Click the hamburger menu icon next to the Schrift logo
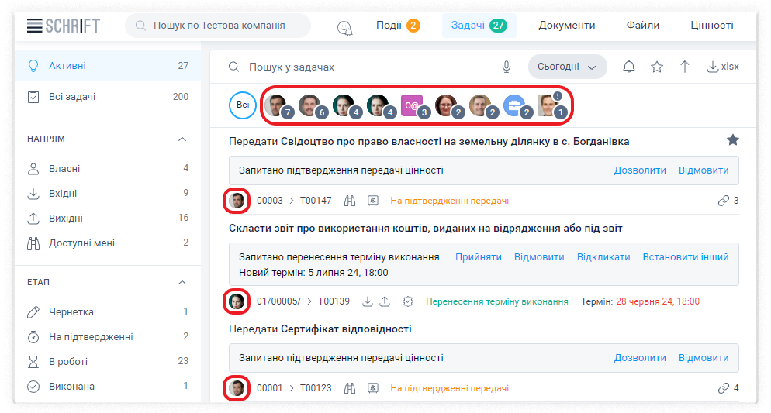The image size is (771, 413). coord(35,26)
